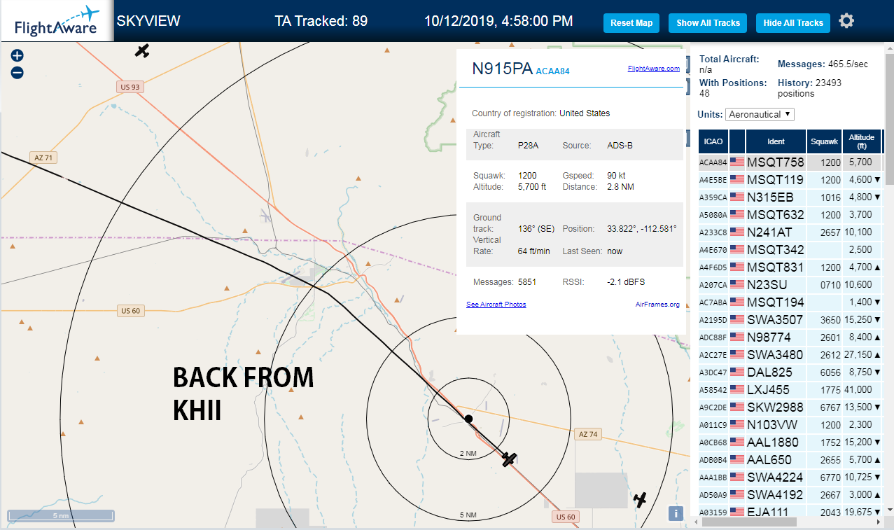
Task: Sort table by ICAO column header
Action: 713,141
